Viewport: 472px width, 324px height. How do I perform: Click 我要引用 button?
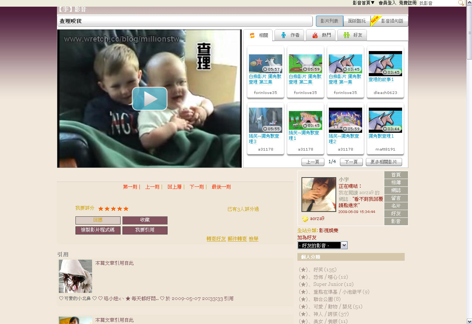coord(145,230)
